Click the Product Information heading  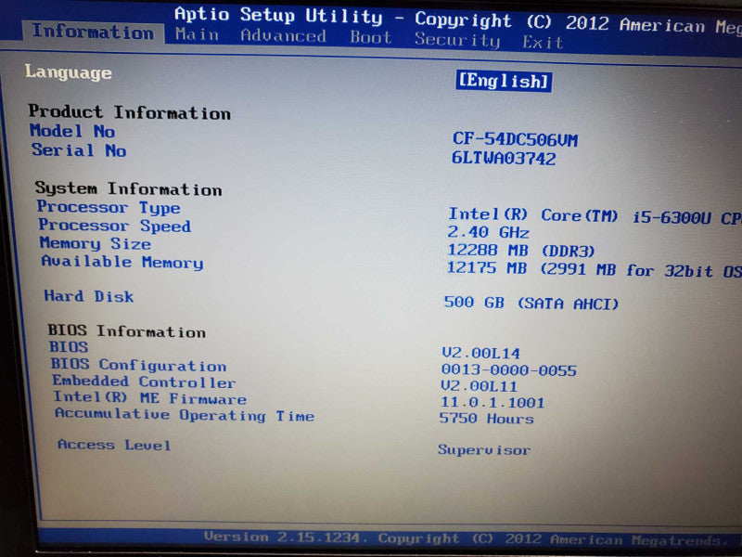(x=129, y=112)
